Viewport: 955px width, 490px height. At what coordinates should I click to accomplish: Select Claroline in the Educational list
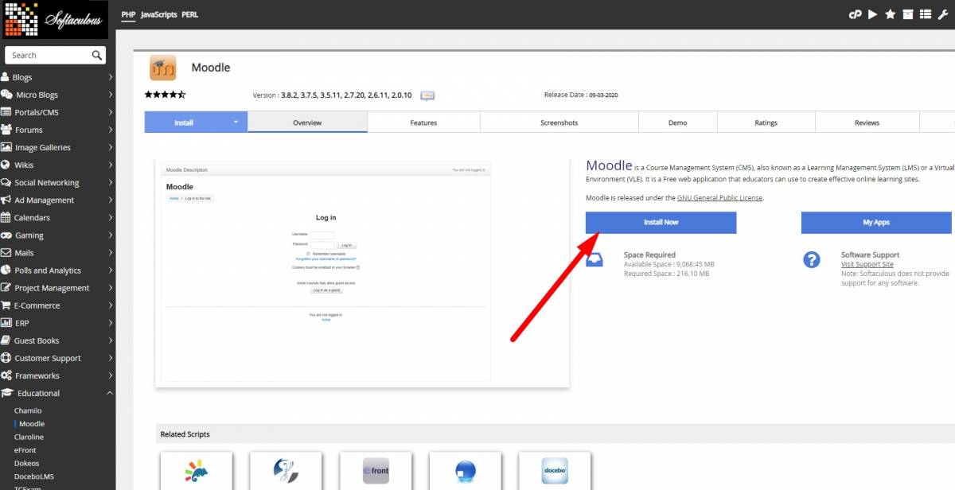point(29,437)
